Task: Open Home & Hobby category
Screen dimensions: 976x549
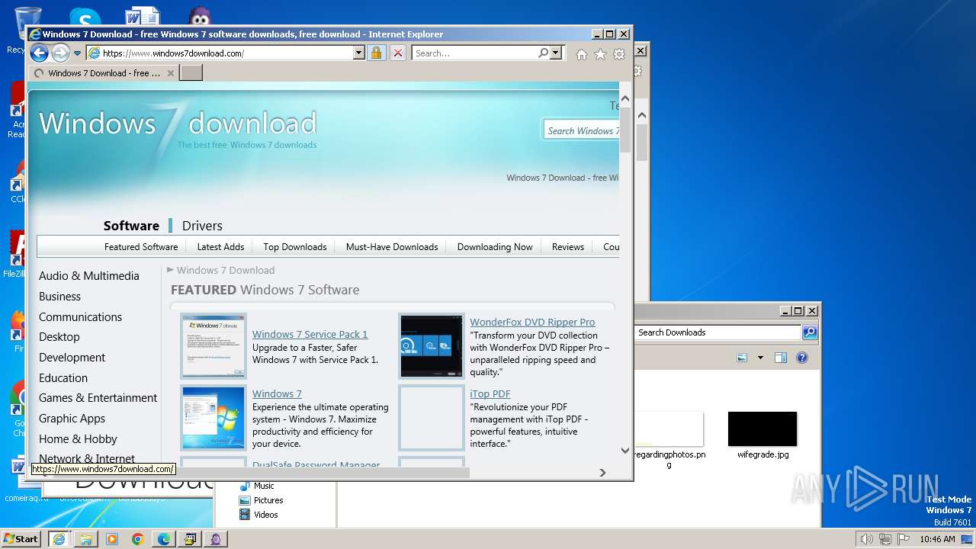Action: pos(78,439)
